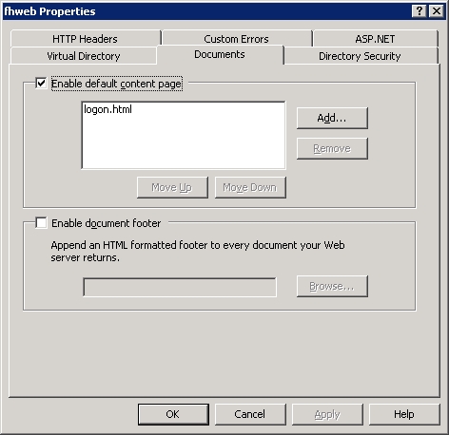Open Directory Security tab
449x435 pixels.
[x=360, y=56]
